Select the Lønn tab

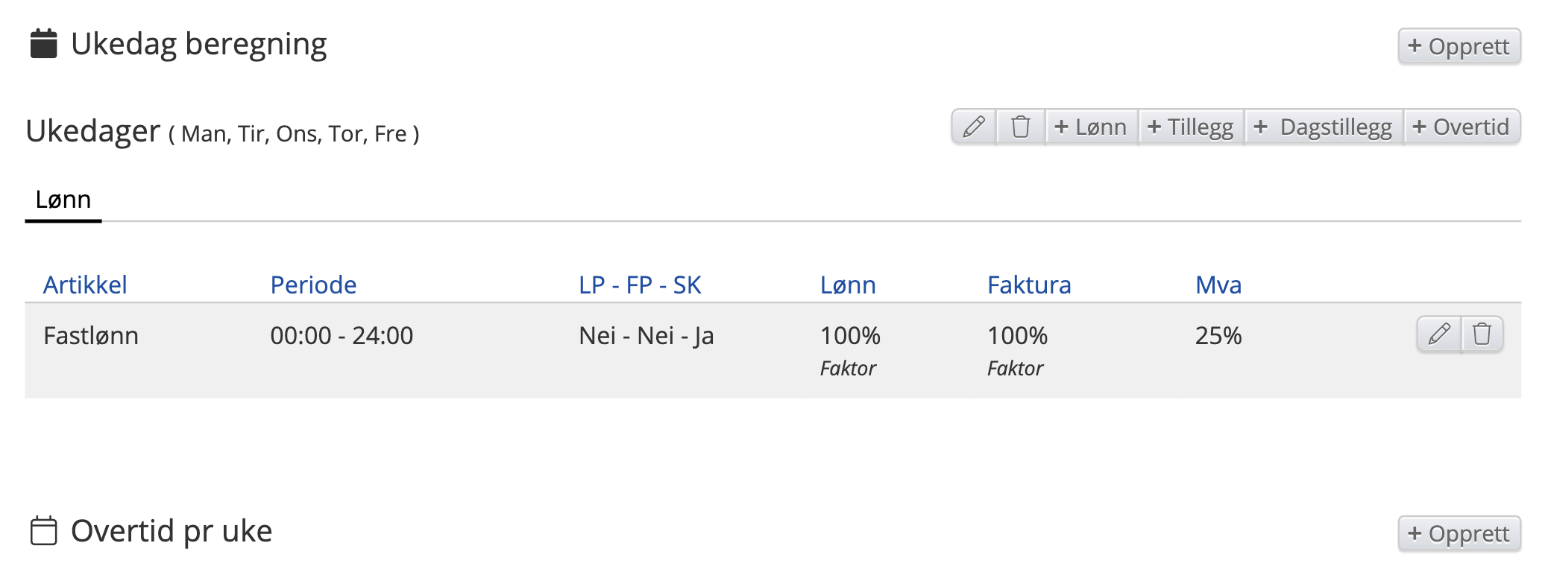(x=63, y=200)
